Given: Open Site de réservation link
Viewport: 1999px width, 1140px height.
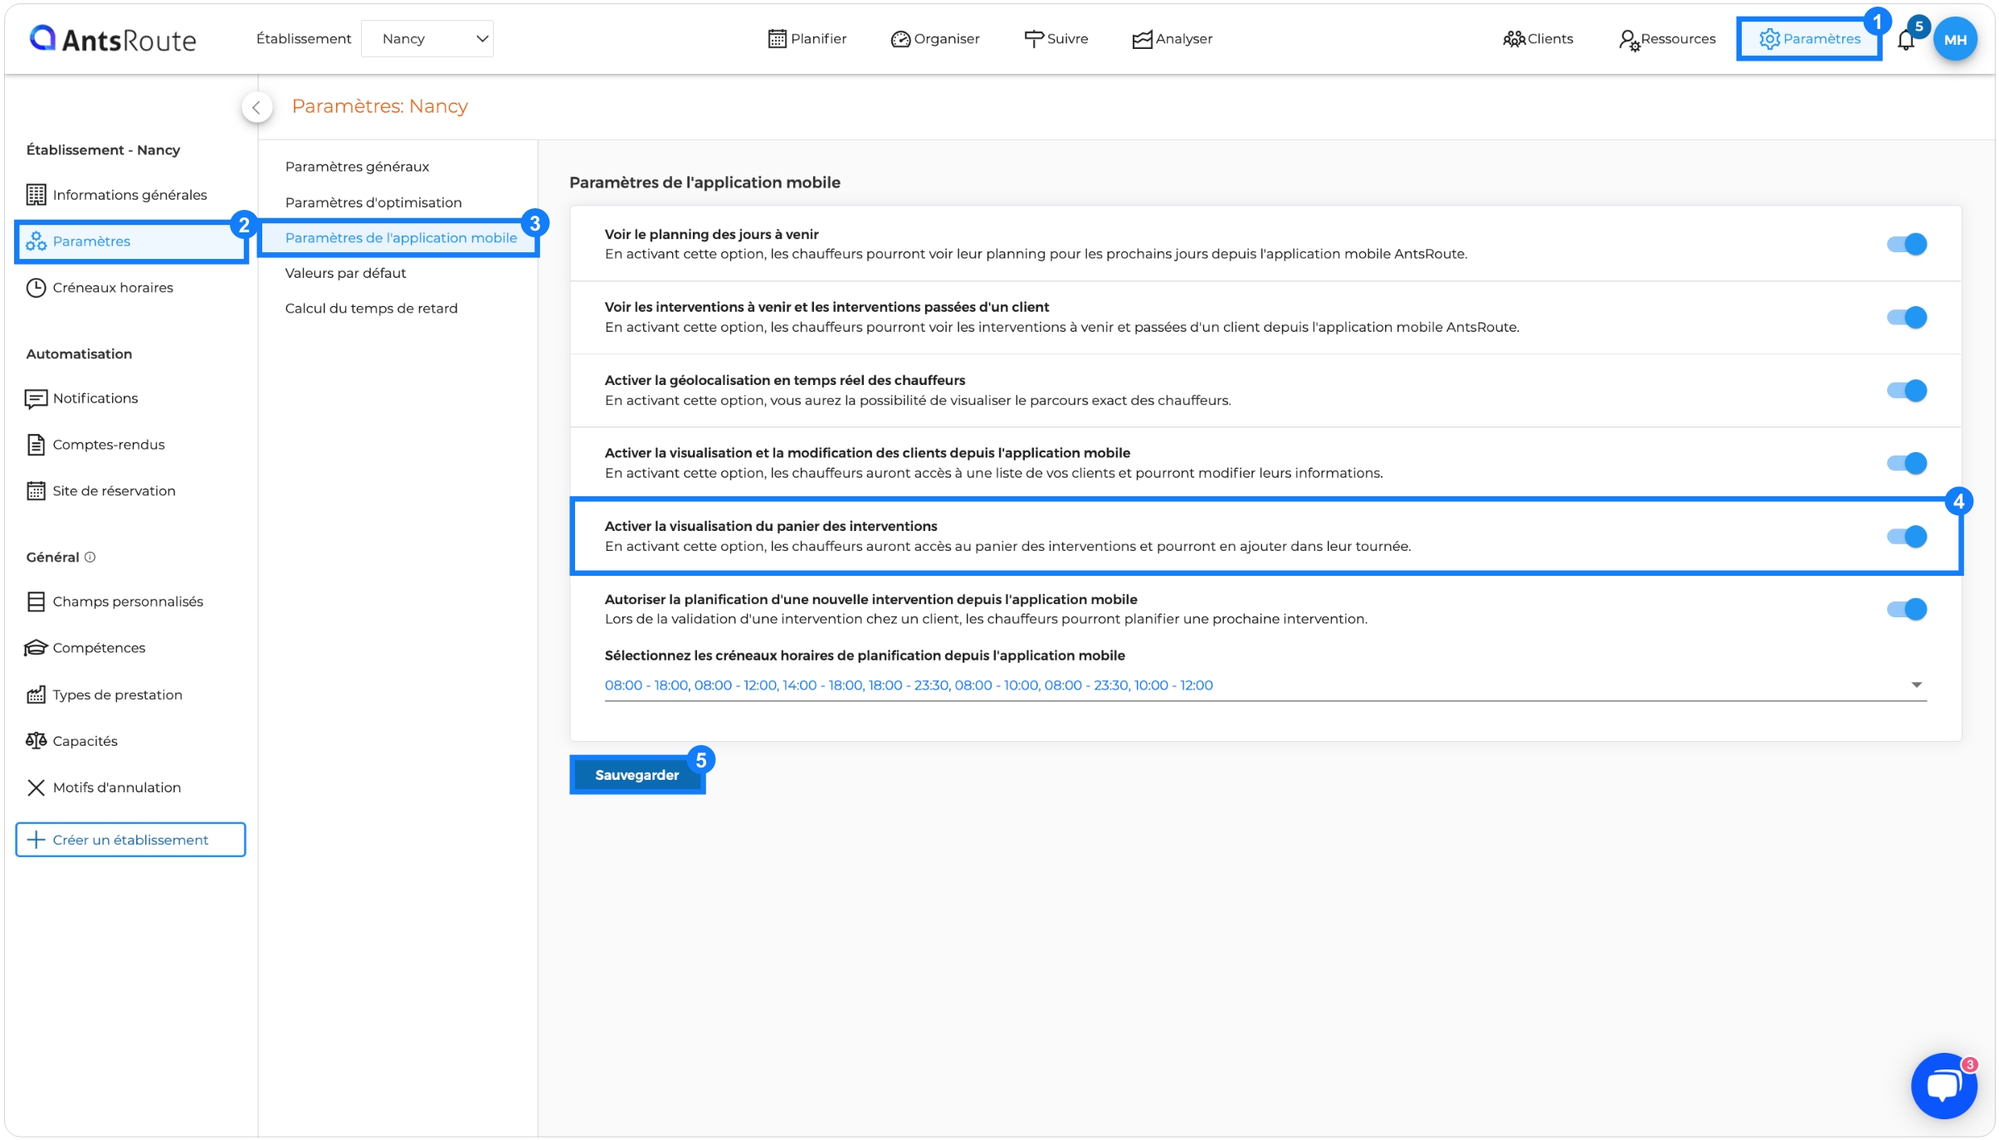Looking at the screenshot, I should click(x=114, y=491).
